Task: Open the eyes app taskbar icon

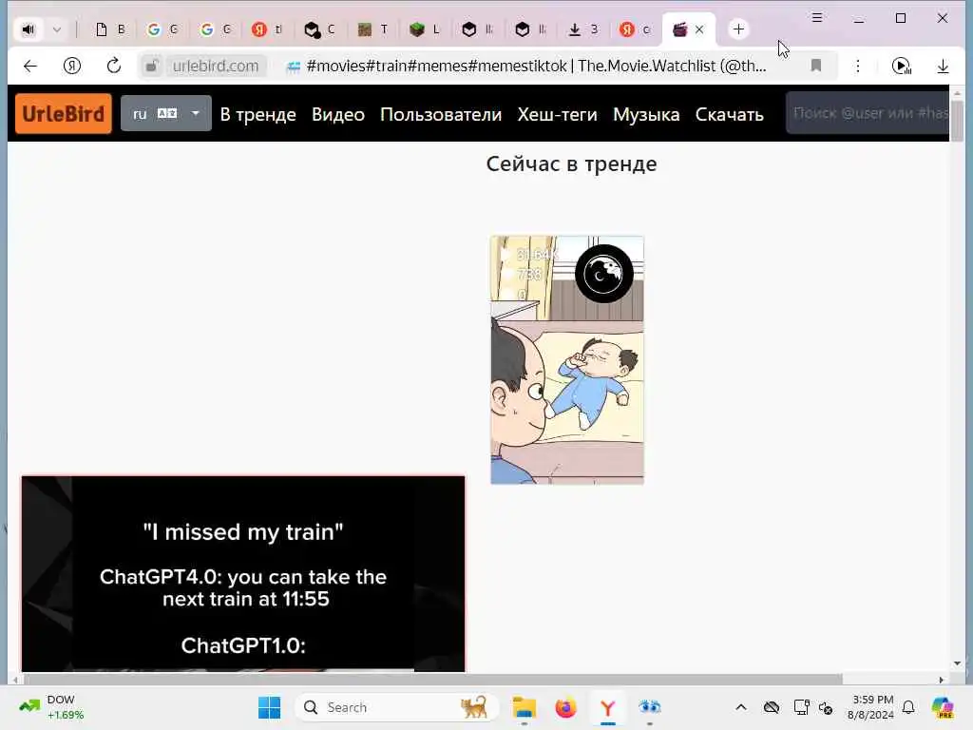Action: tap(650, 707)
